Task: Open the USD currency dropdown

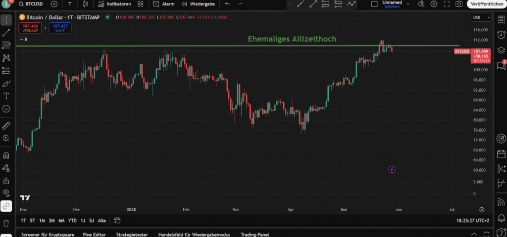Action: 482,17
